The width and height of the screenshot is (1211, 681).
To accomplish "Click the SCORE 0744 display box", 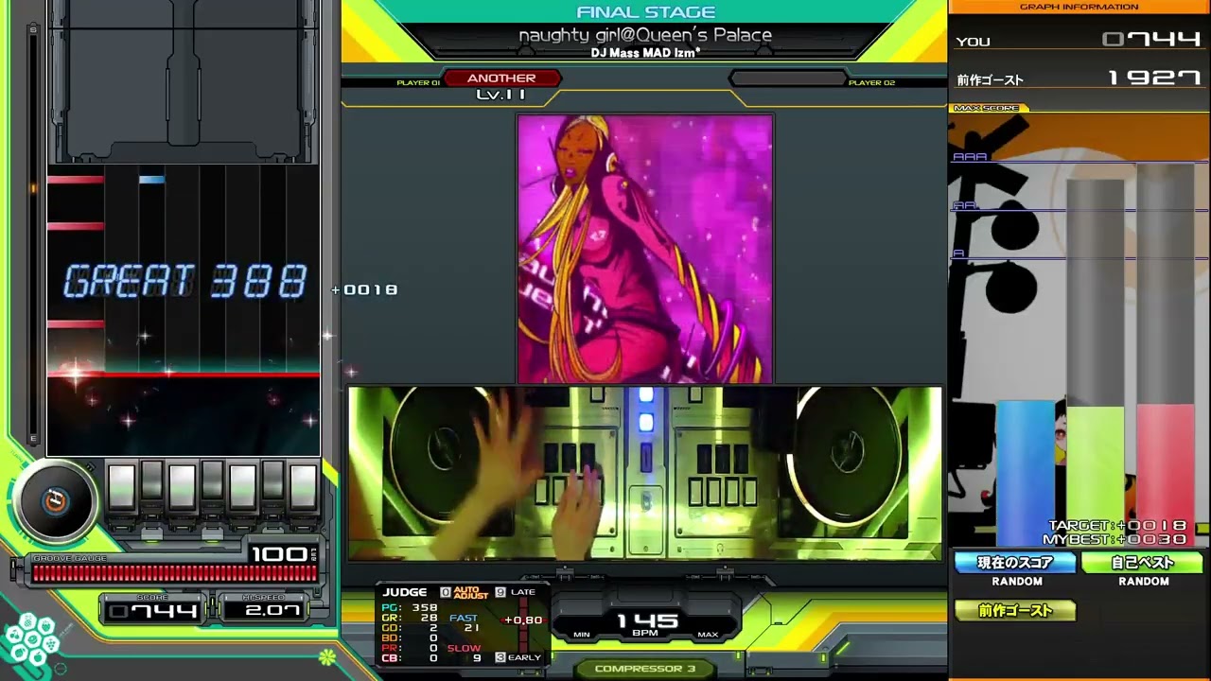I will pyautogui.click(x=154, y=609).
